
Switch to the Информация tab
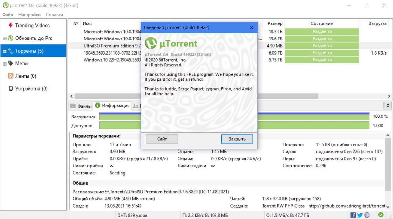point(112,106)
